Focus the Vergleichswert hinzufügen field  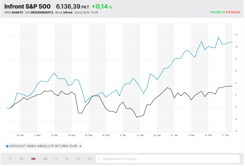(168, 159)
